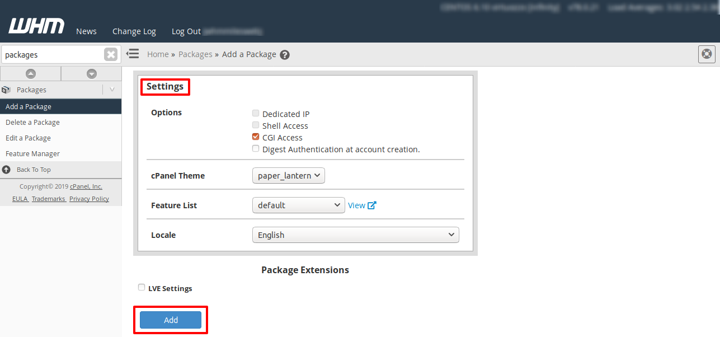This screenshot has height=337, width=720.
Task: Click the Back To Top arrow icon
Action: point(6,169)
